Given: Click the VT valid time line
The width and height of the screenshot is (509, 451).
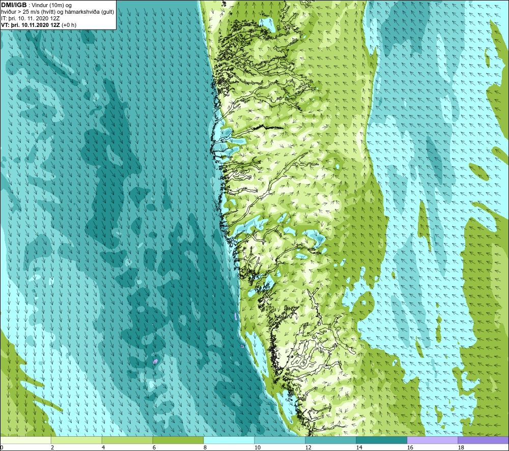Looking at the screenshot, I should (39, 24).
